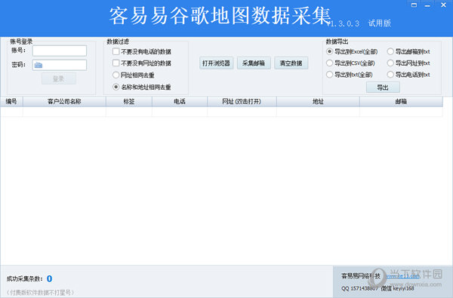This screenshot has height=298, width=453.
Task: Click the 地址 column header
Action: point(318,101)
